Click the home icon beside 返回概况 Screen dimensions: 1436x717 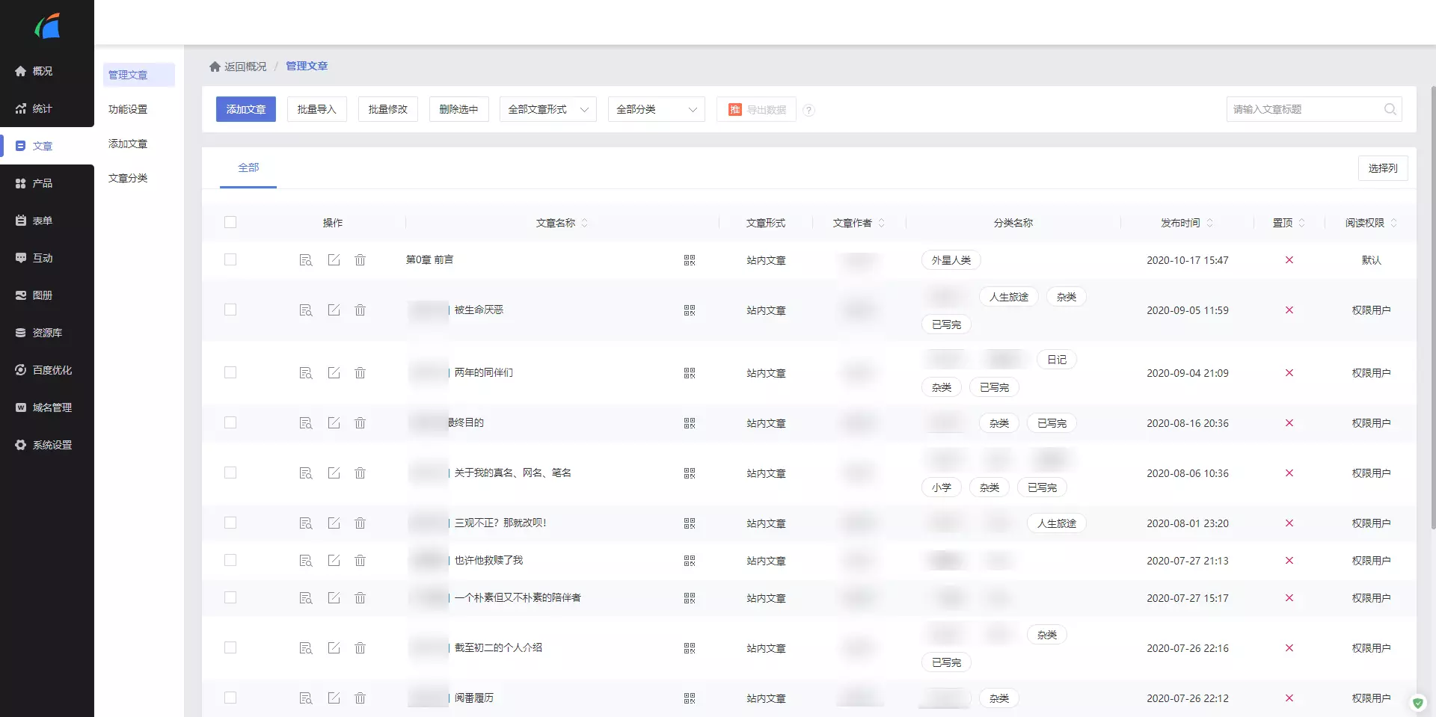click(215, 67)
